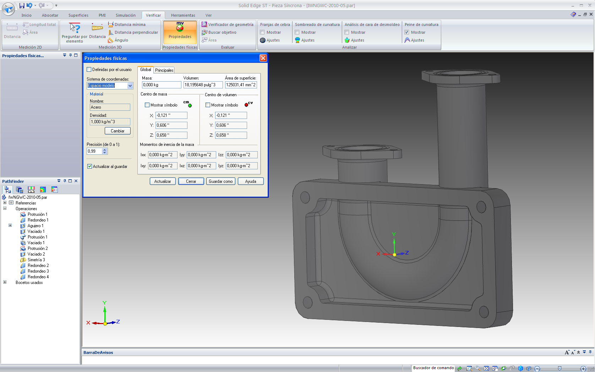Enable the Definidas por el usuario checkbox
The image size is (595, 372).
coord(89,70)
